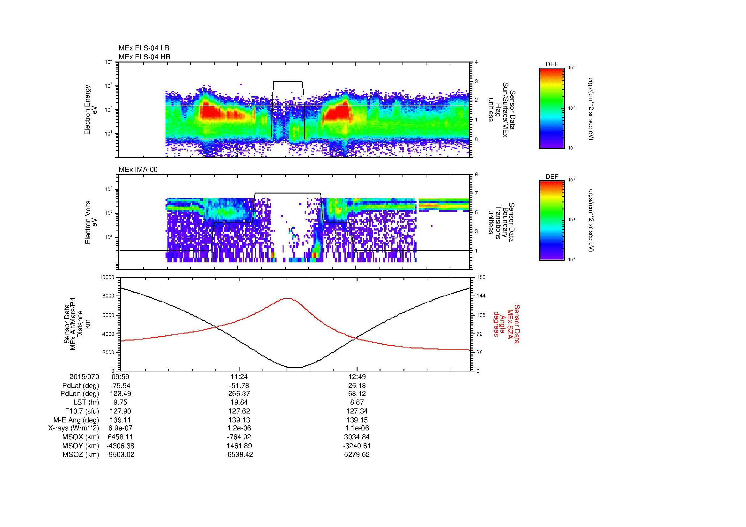Click the 144 tick on the SZA axis

[x=481, y=296]
